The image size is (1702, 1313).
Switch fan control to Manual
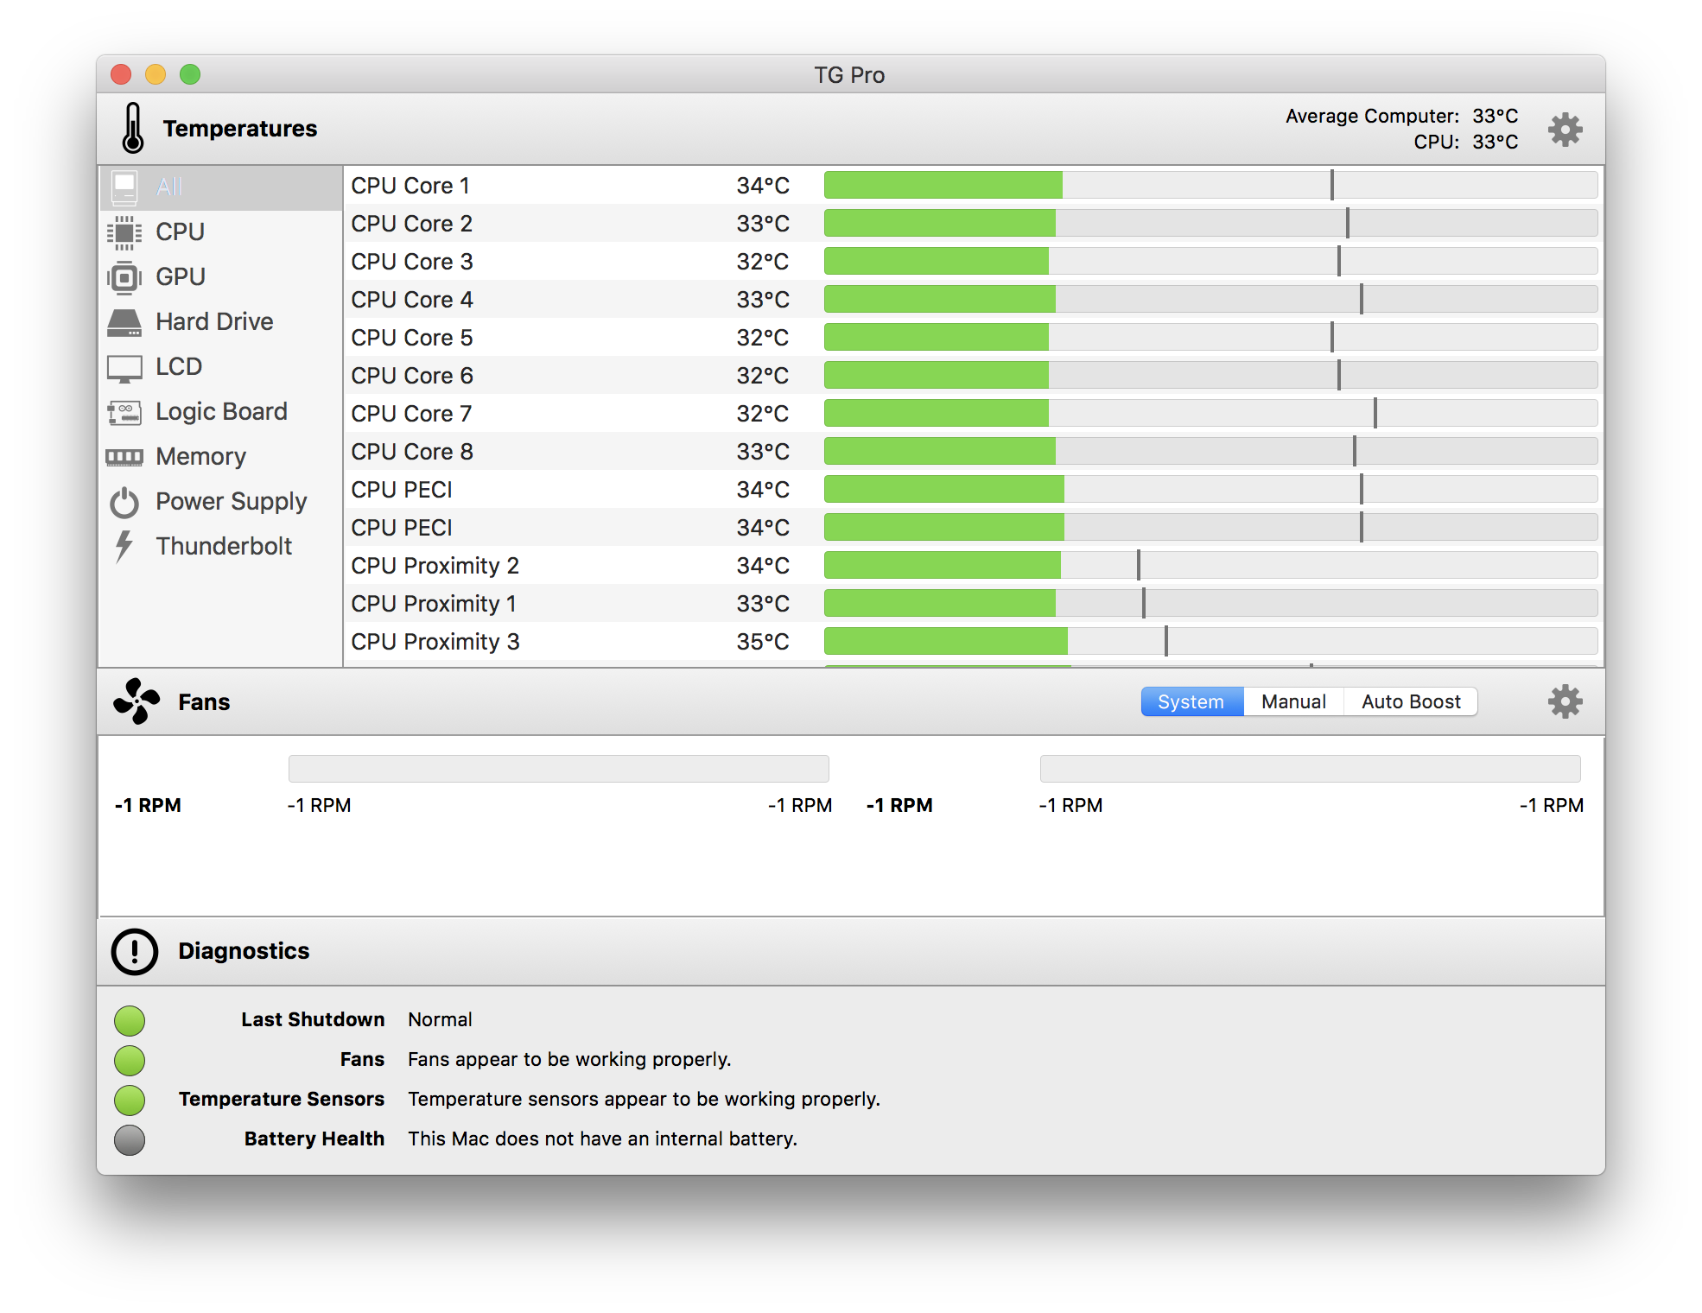[x=1292, y=701]
